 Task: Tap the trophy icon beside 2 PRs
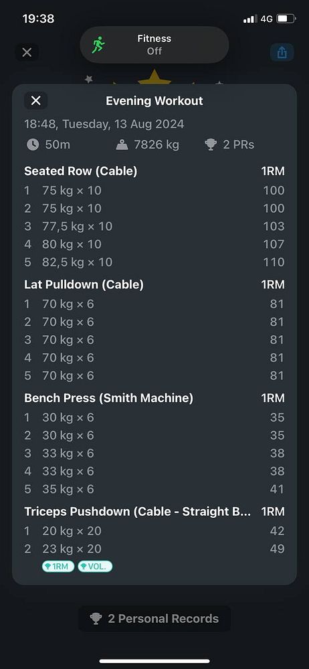[x=211, y=145]
